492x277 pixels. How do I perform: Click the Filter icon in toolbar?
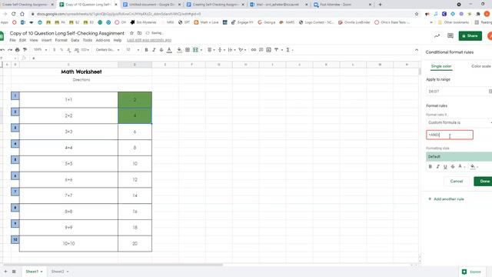[277, 50]
